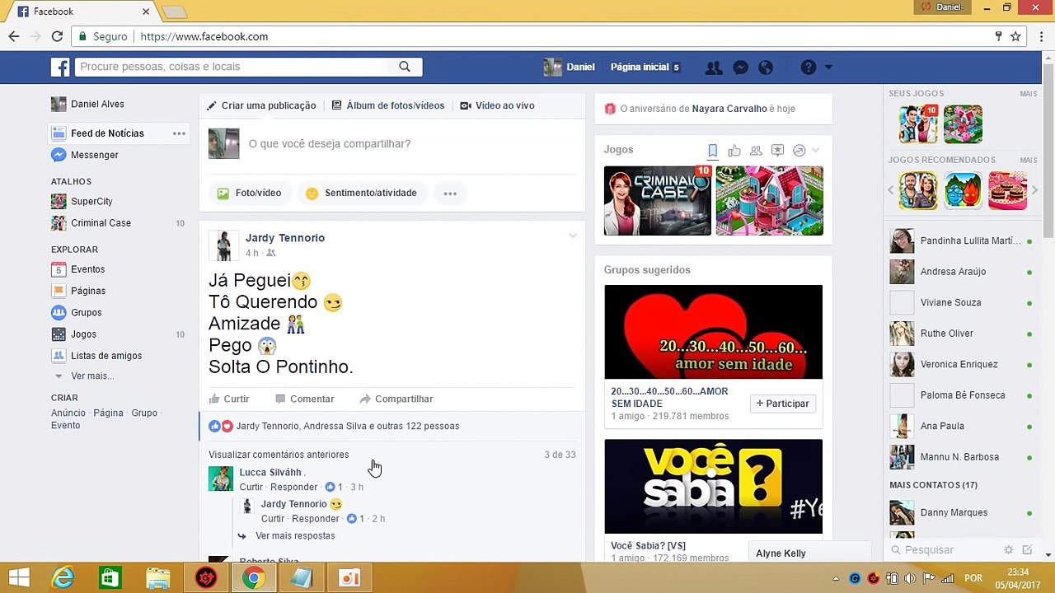
Task: Click the Anúncio link under Criar
Action: click(68, 413)
